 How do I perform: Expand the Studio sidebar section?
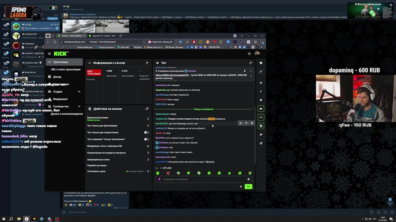79,92
